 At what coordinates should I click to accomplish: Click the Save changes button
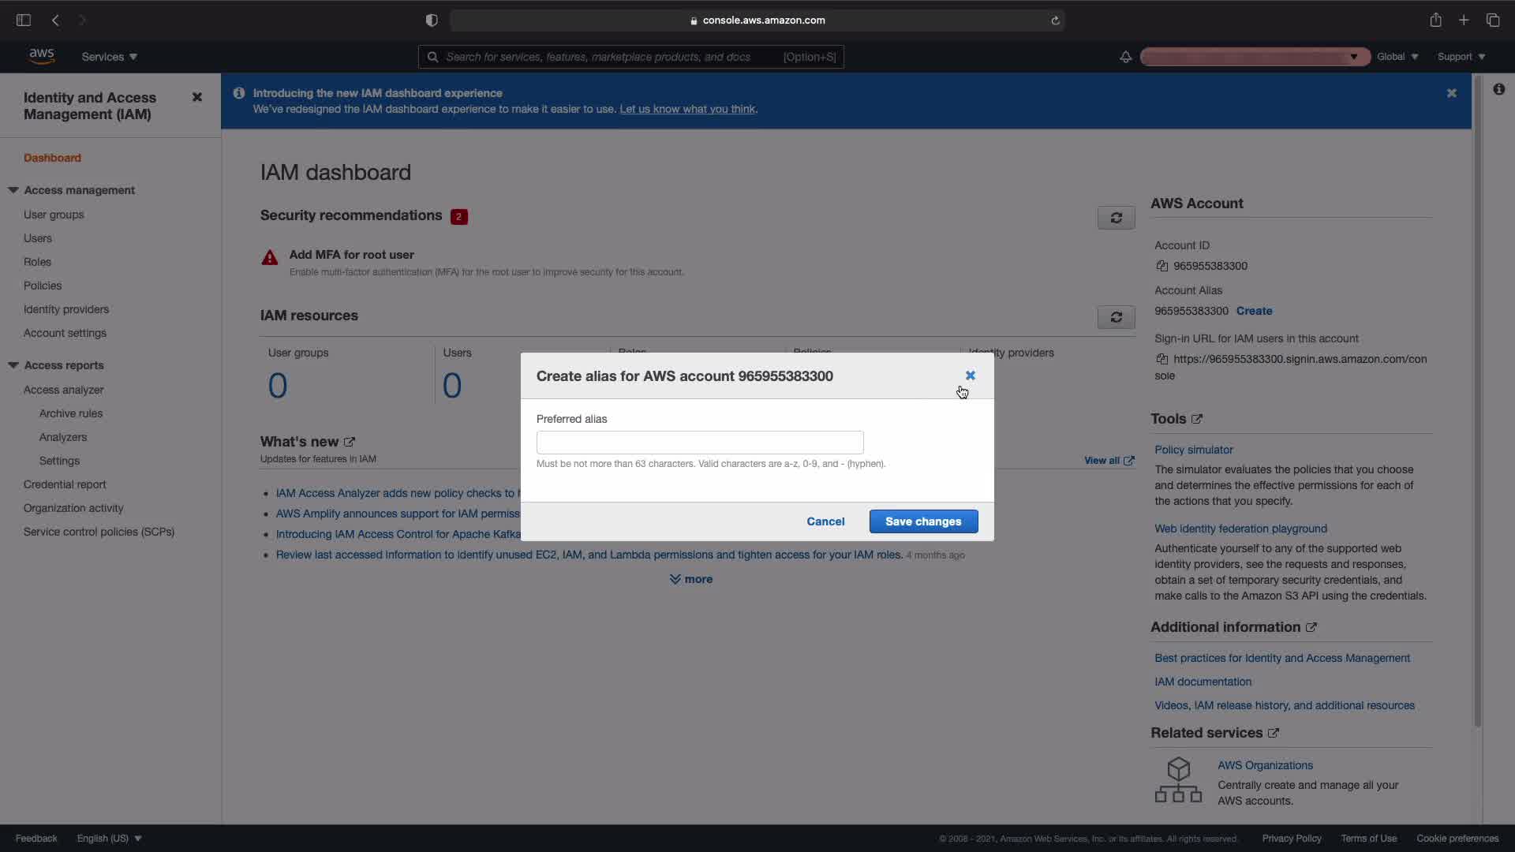[923, 521]
